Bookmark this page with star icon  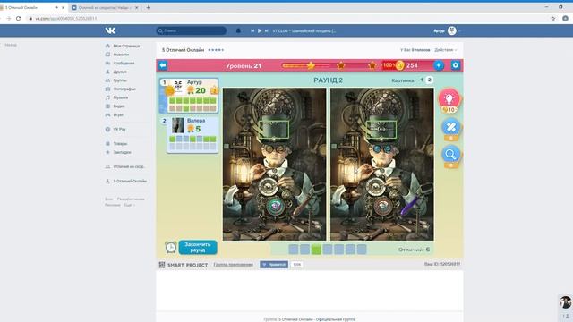tap(553, 18)
